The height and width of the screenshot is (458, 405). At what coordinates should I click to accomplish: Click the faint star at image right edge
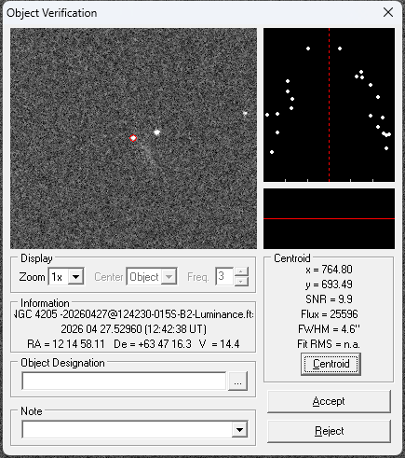pos(245,114)
